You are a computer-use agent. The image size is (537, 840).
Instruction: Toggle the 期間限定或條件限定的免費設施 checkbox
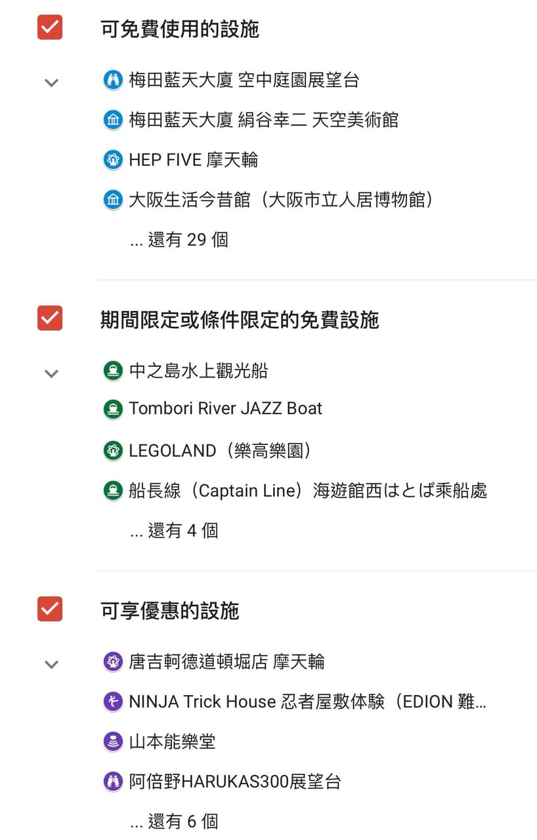click(x=50, y=318)
